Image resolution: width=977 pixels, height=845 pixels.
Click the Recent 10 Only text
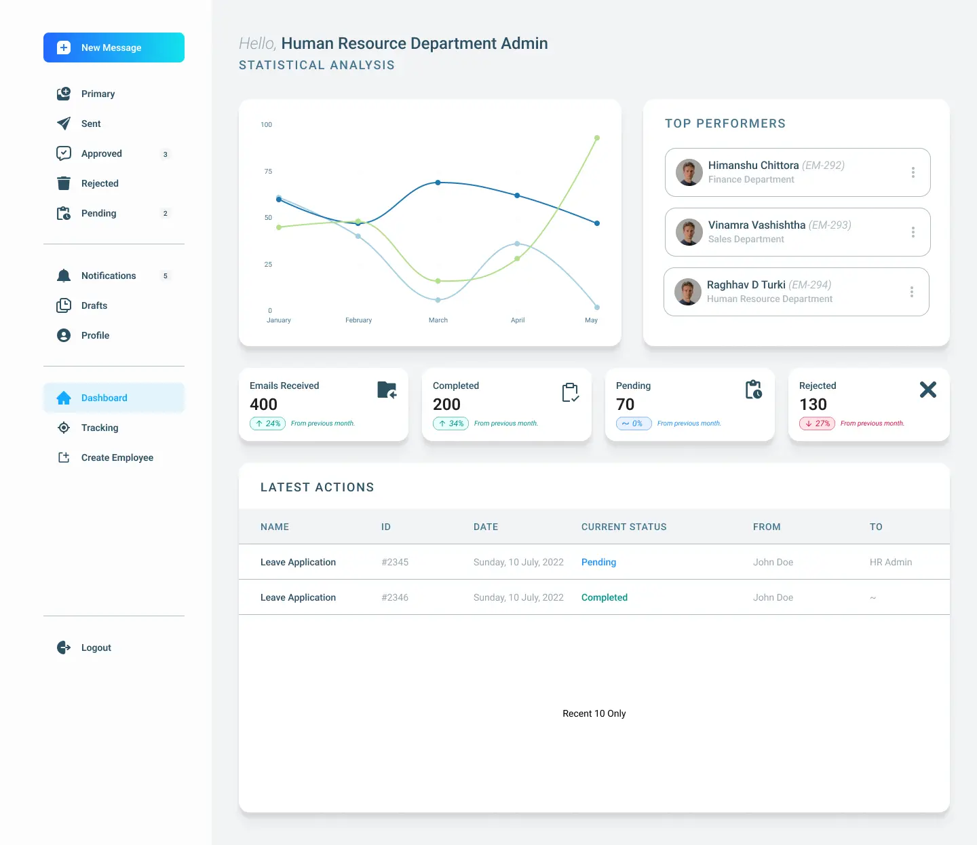click(x=594, y=713)
